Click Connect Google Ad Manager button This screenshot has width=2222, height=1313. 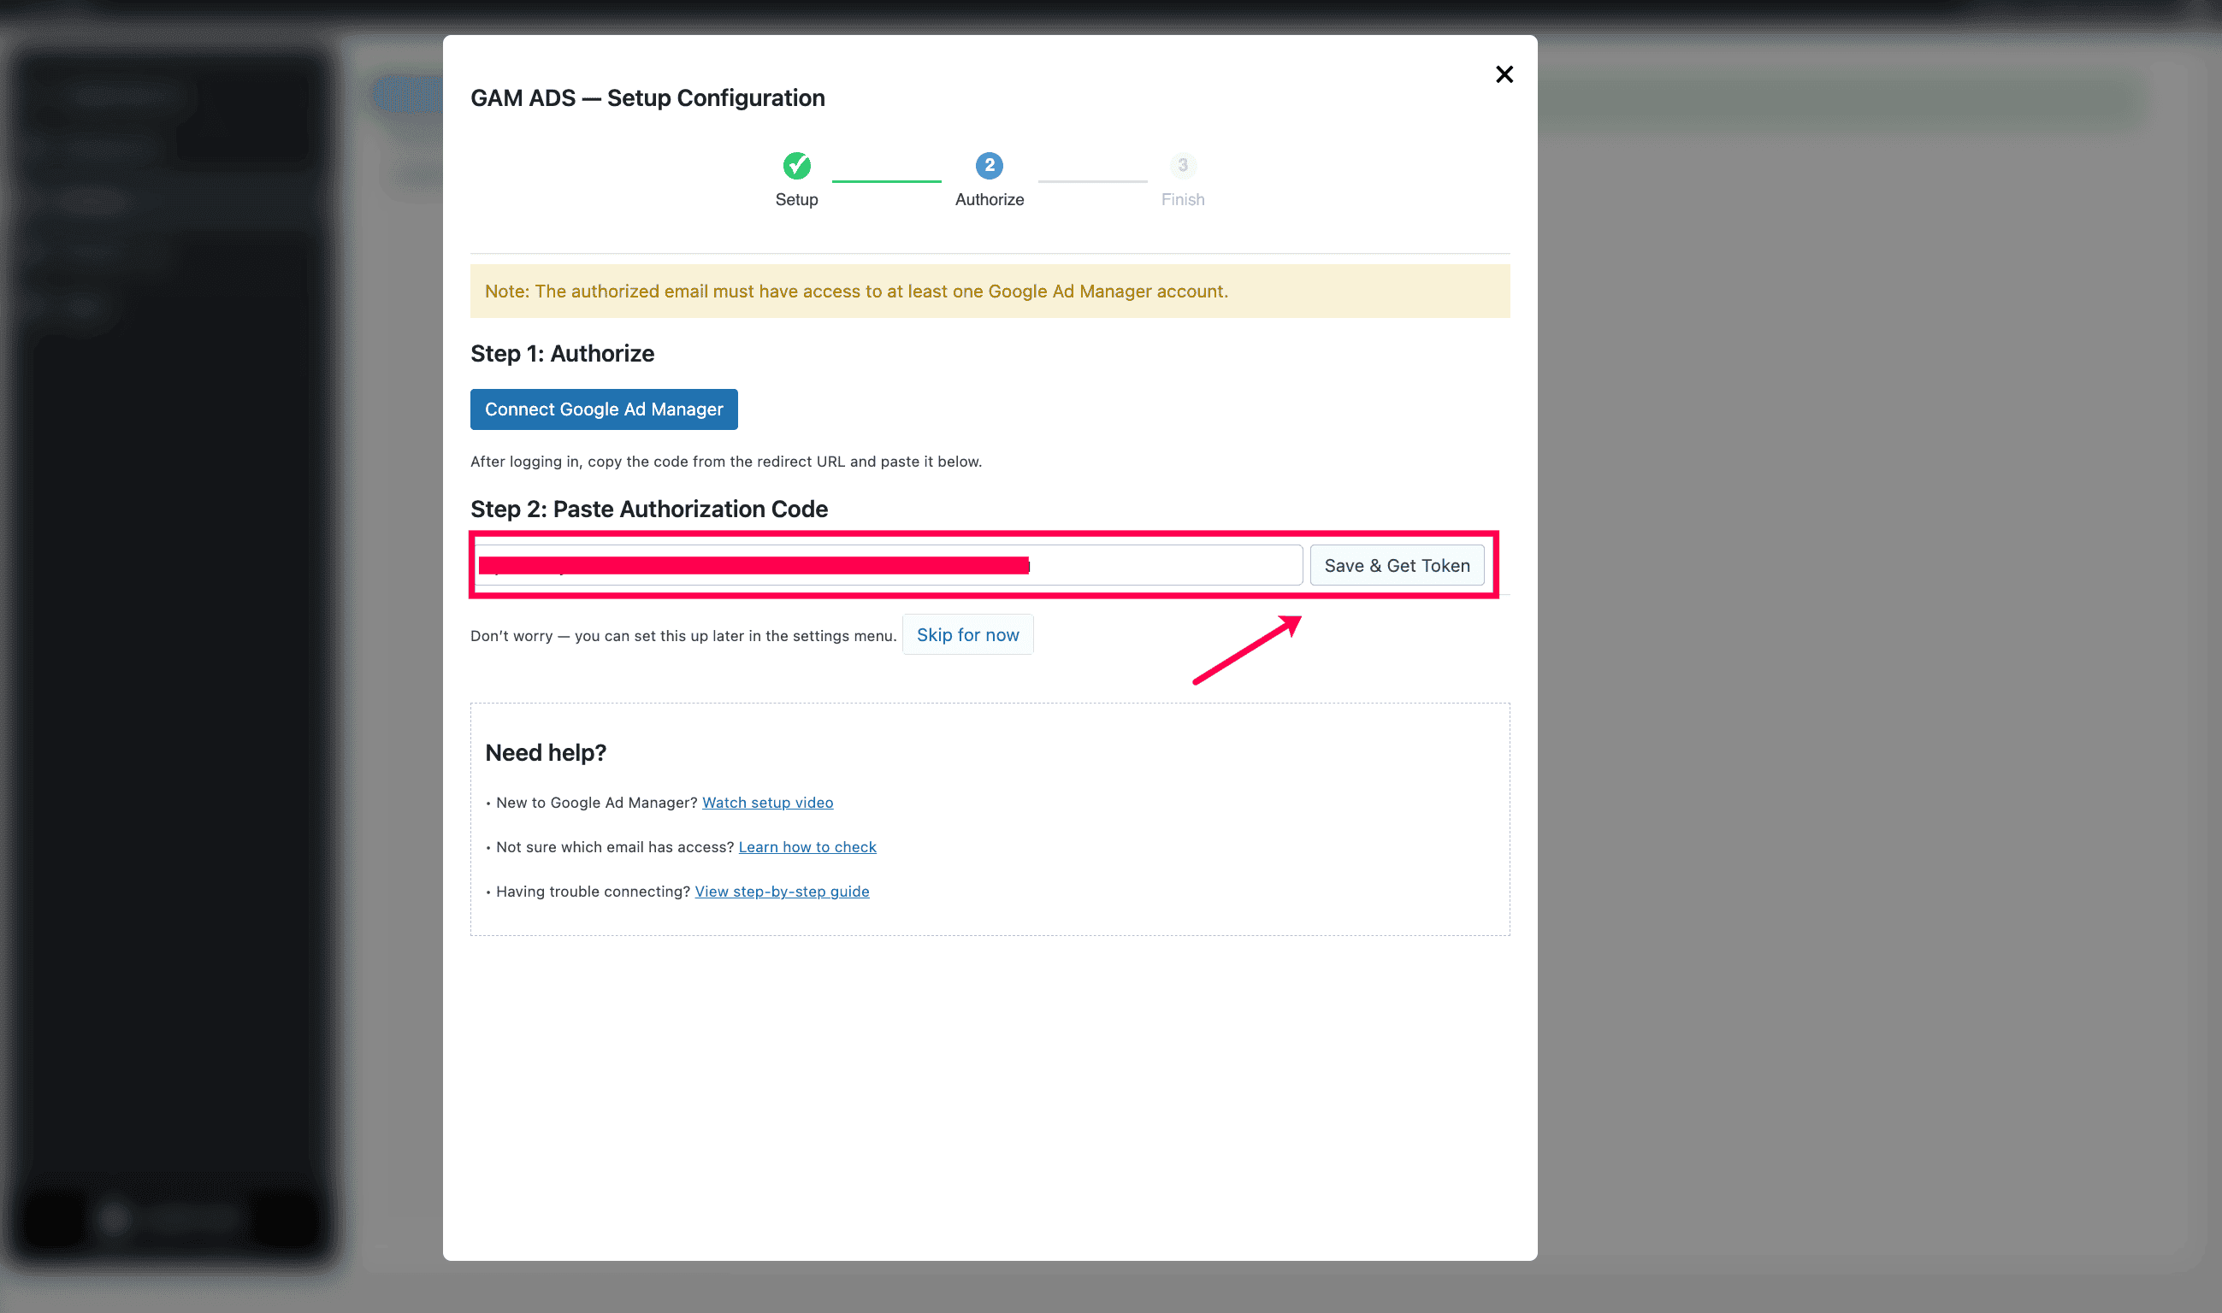604,409
